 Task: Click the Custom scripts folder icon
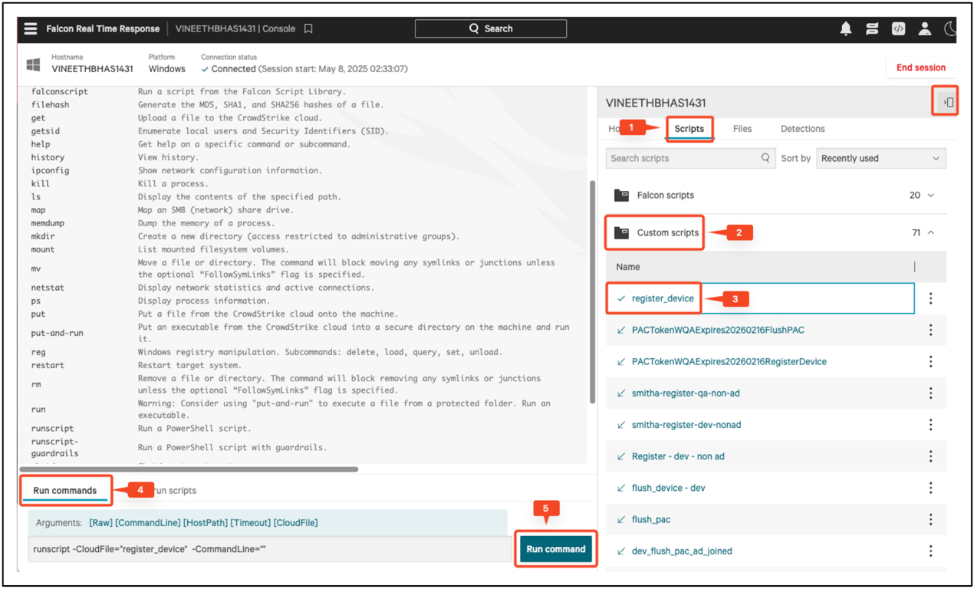click(621, 232)
